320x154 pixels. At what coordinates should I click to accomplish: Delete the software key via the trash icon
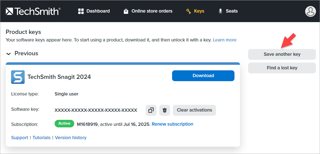[x=165, y=110]
